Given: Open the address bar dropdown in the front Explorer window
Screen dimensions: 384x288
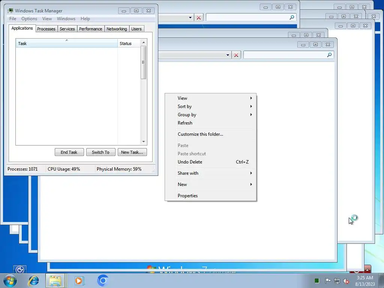Looking at the screenshot, I should (x=228, y=55).
